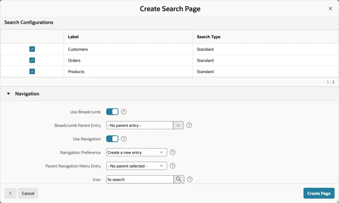Click the Cancel button
This screenshot has width=339, height=203.
[x=28, y=193]
